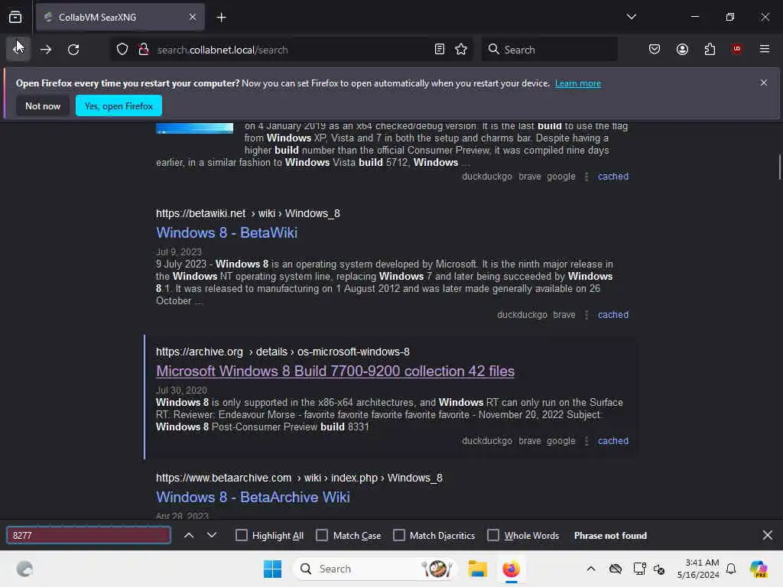Screen dimensions: 783x587
Task: Jump to next find match arrow
Action: pyautogui.click(x=212, y=535)
